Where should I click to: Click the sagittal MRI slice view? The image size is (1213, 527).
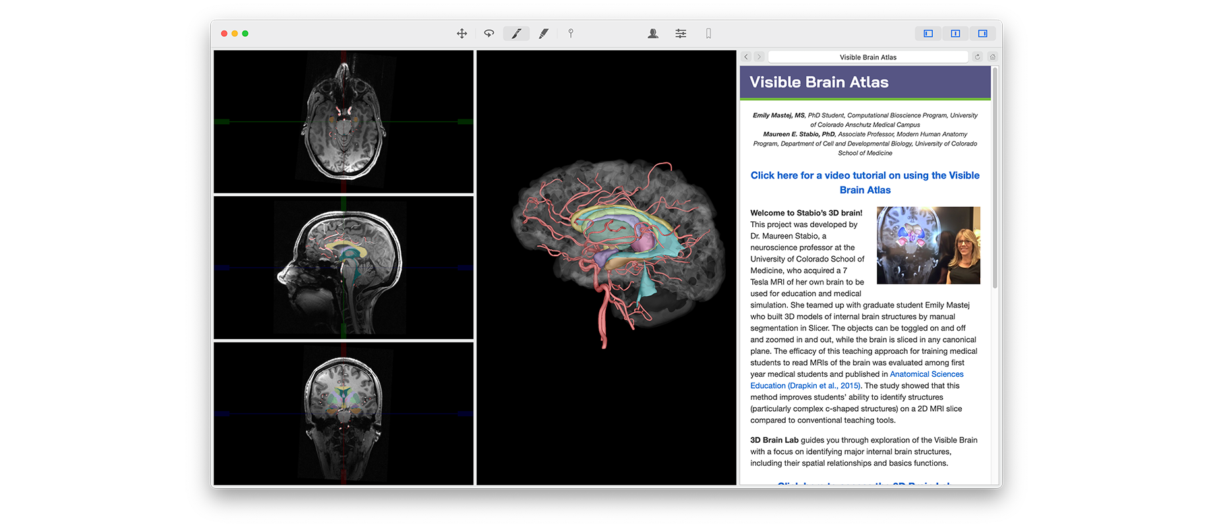[343, 267]
